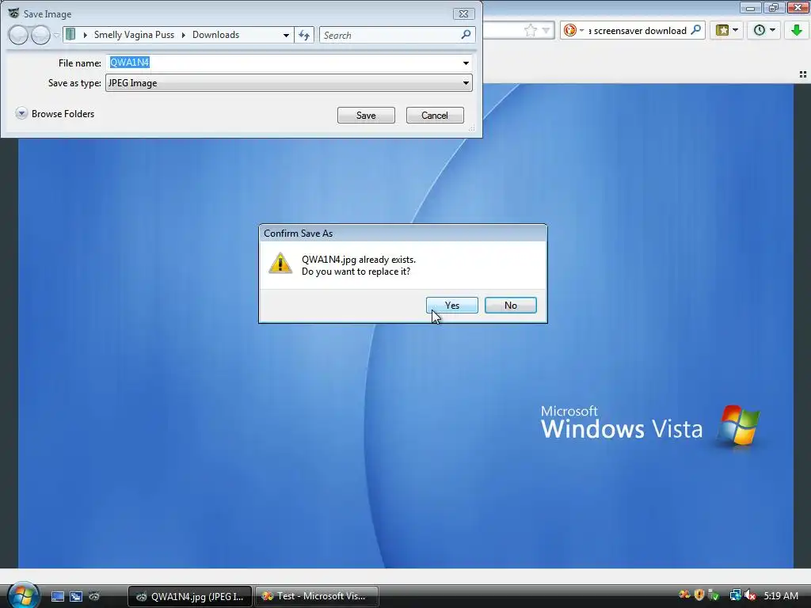811x608 pixels.
Task: Open the dropdown arrow beside history clock button
Action: (773, 30)
